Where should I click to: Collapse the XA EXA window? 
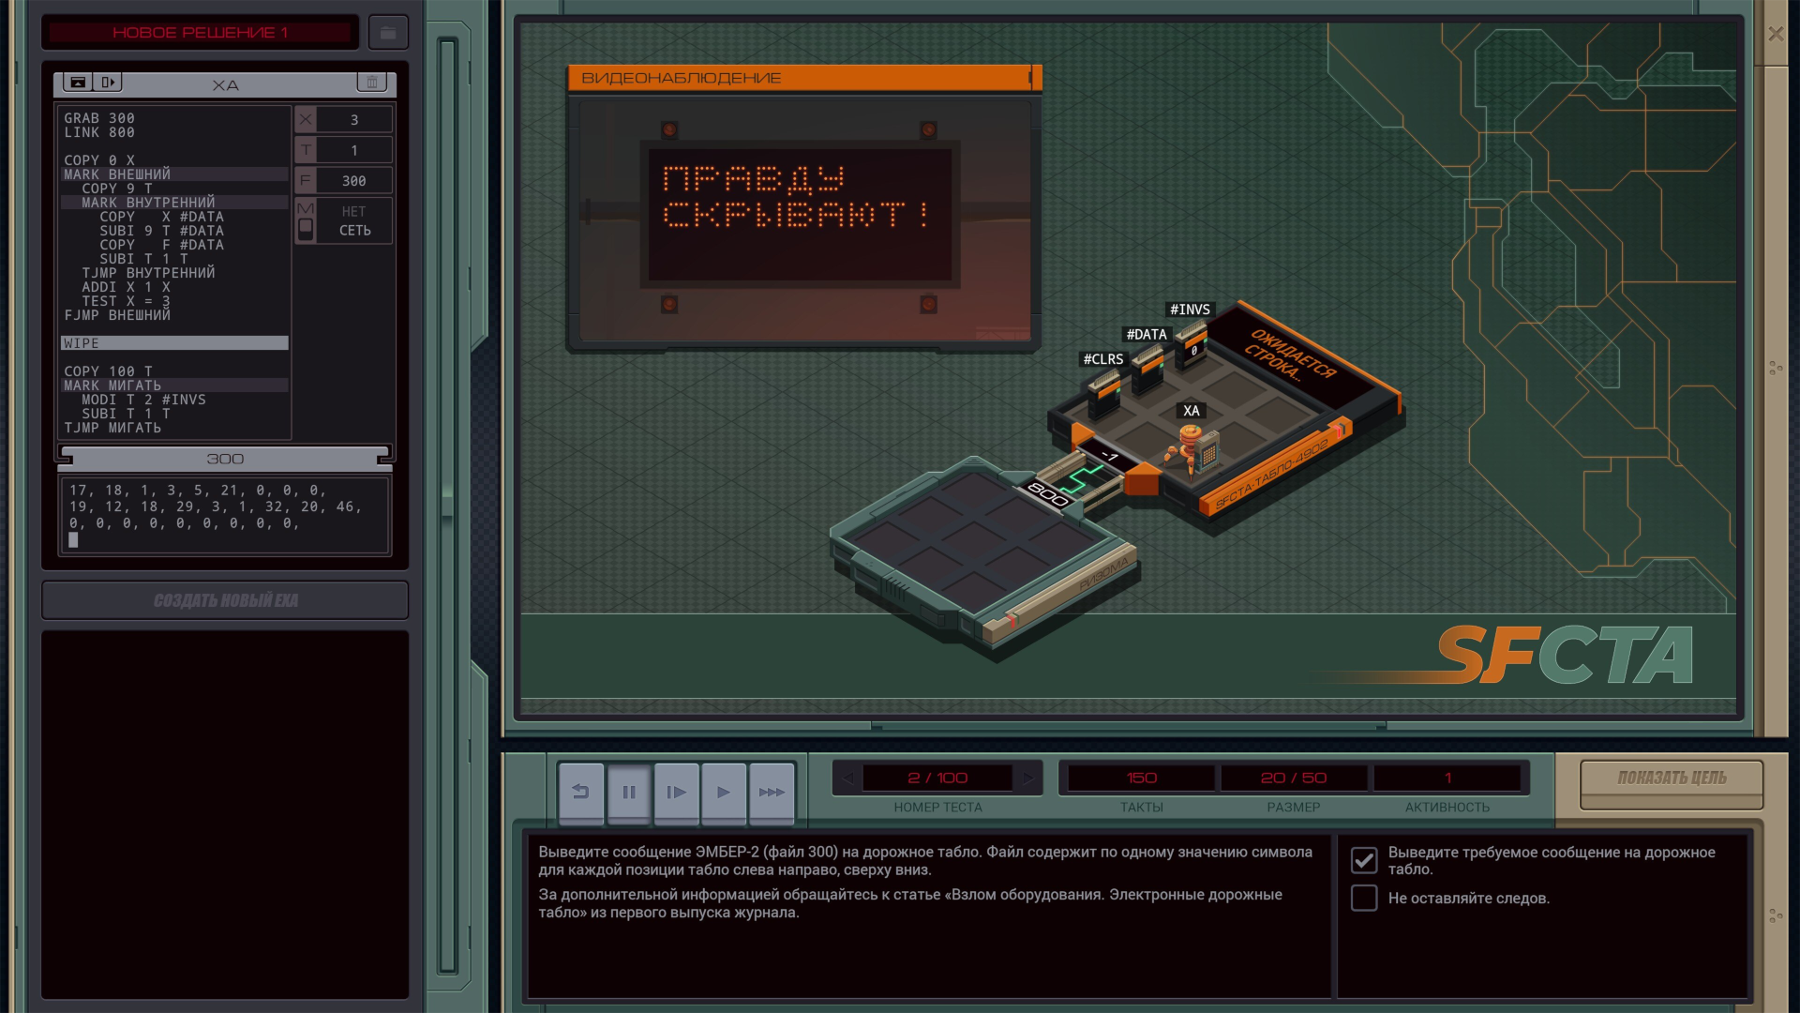point(79,83)
